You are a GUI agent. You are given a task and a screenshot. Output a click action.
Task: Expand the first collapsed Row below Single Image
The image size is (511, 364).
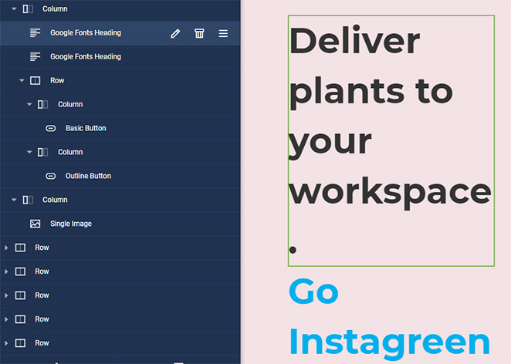tap(6, 248)
